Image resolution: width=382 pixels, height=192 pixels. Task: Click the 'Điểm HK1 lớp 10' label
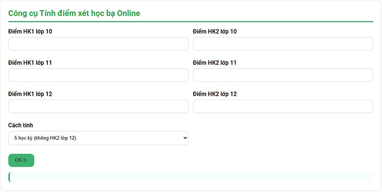[x=30, y=31]
